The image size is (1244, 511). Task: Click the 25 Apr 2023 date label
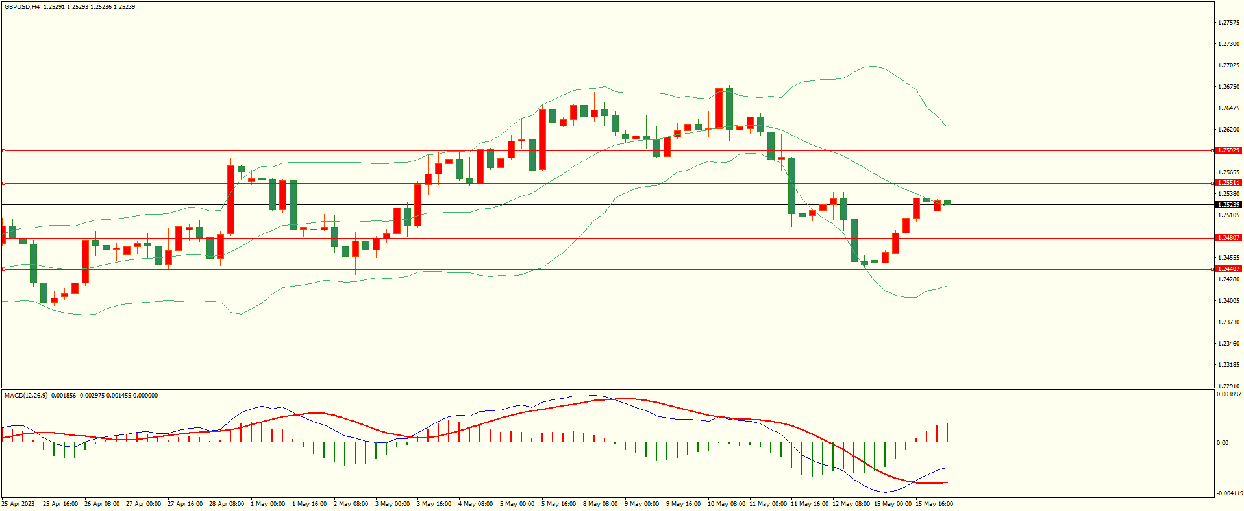click(x=18, y=504)
